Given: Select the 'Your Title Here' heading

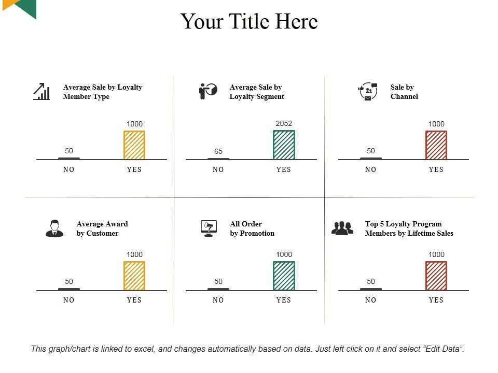Looking at the screenshot, I should 249,22.
